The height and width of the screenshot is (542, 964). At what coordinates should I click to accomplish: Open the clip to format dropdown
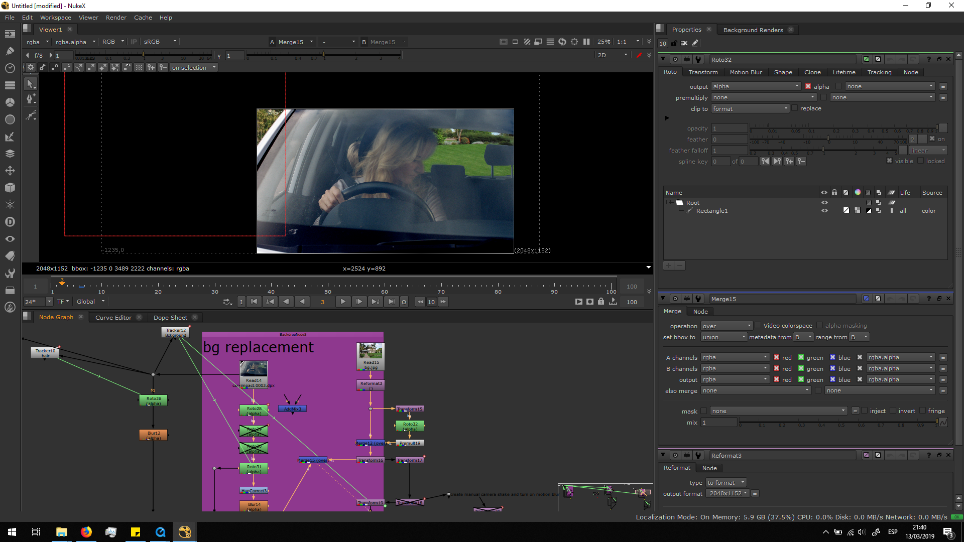[750, 109]
